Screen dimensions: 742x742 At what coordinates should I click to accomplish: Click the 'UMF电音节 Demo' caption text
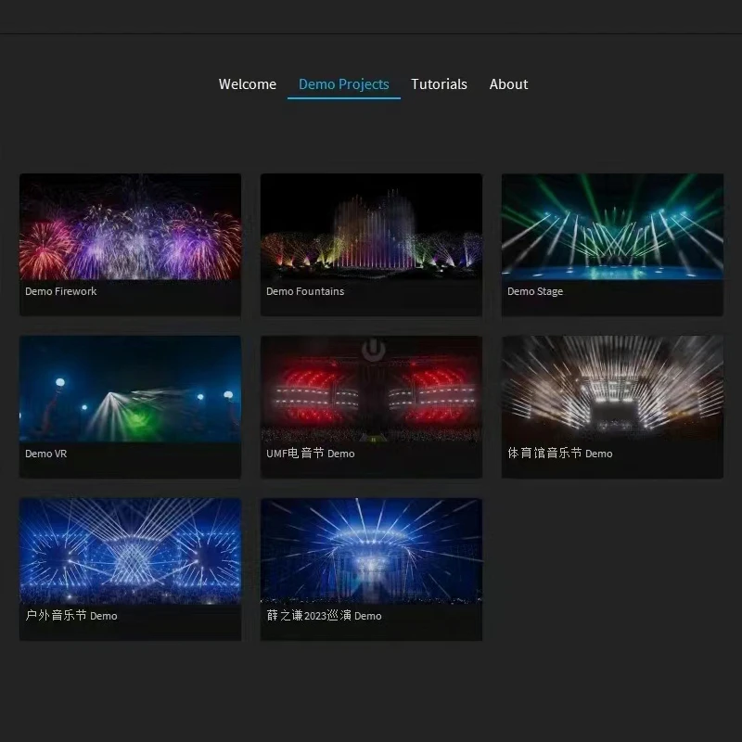coord(311,454)
